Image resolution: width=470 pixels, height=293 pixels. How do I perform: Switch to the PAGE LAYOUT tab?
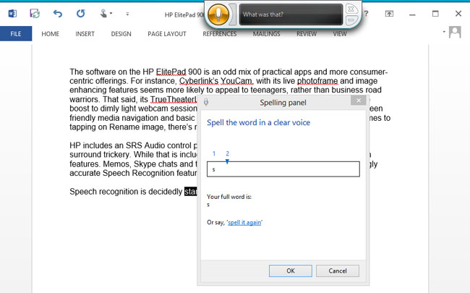click(167, 34)
